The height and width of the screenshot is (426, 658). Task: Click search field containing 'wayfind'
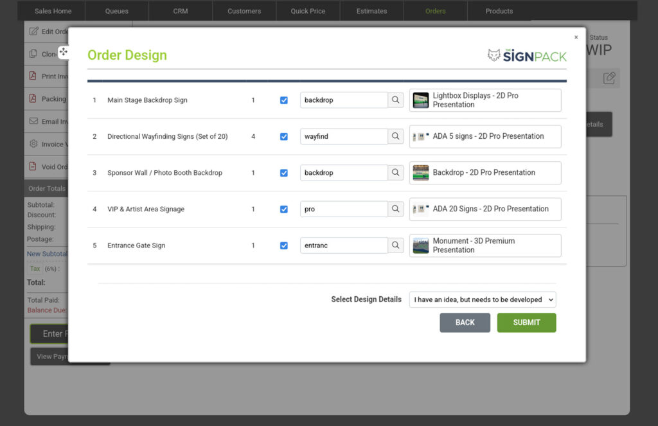[344, 136]
